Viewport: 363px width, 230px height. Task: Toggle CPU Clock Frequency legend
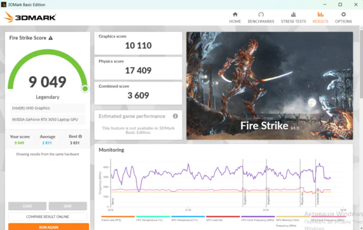pyautogui.click(x=258, y=218)
